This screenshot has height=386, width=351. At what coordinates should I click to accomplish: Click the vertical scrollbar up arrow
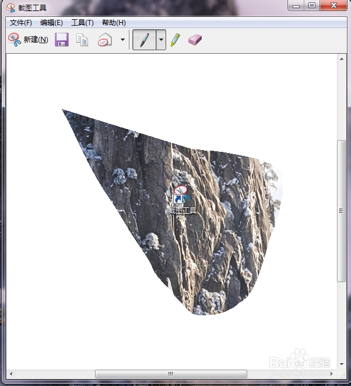(x=342, y=59)
